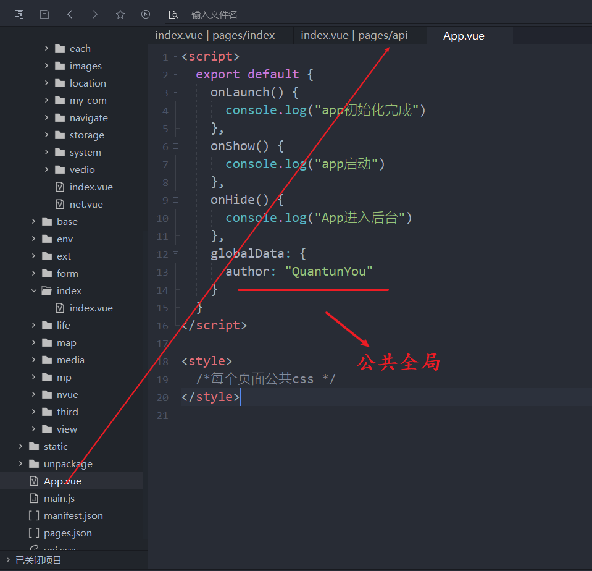Click line number 21 in gutter
This screenshot has width=592, height=571.
pos(162,416)
